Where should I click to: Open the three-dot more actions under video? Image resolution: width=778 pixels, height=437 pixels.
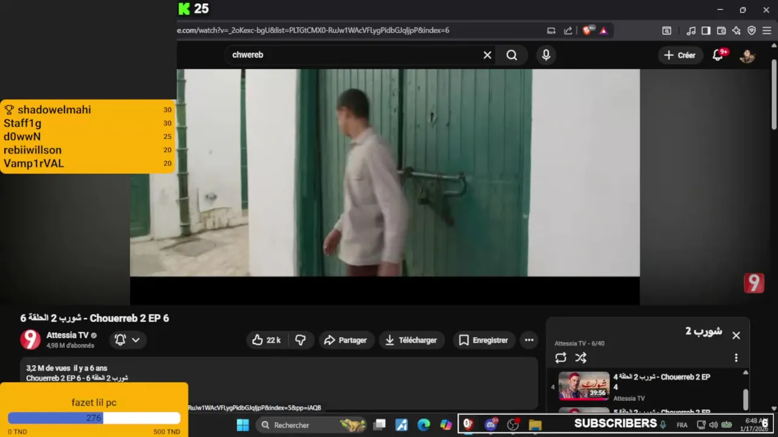click(529, 340)
